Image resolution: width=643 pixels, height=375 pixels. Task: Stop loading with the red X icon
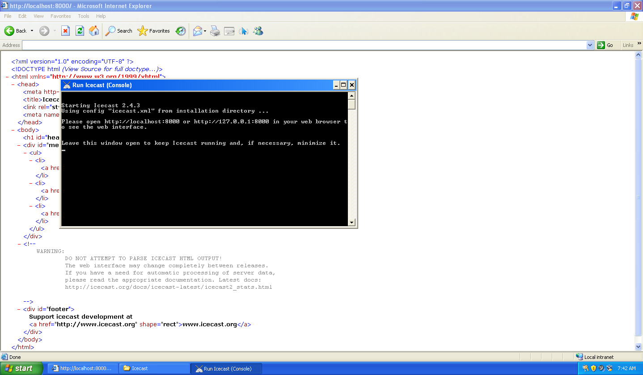66,31
